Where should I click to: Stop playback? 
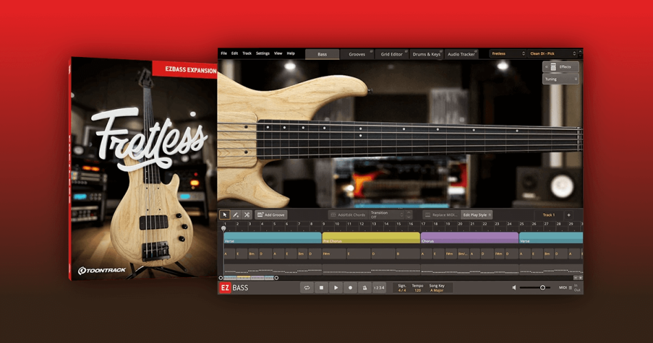point(322,287)
